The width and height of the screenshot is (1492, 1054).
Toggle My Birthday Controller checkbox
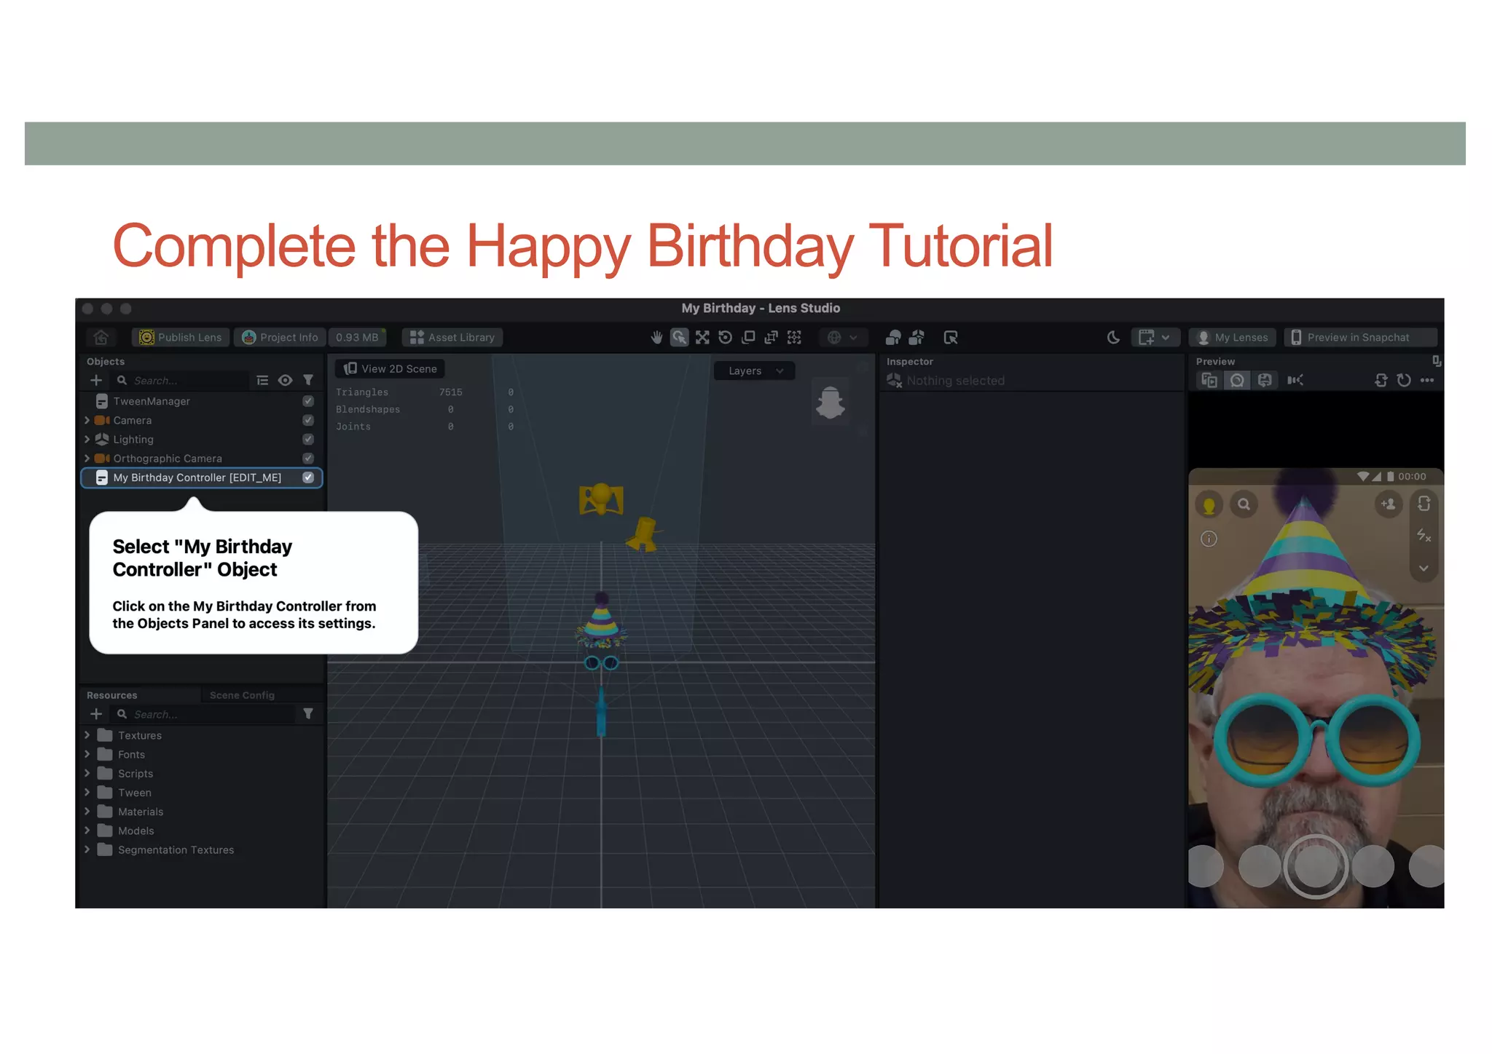click(x=308, y=478)
